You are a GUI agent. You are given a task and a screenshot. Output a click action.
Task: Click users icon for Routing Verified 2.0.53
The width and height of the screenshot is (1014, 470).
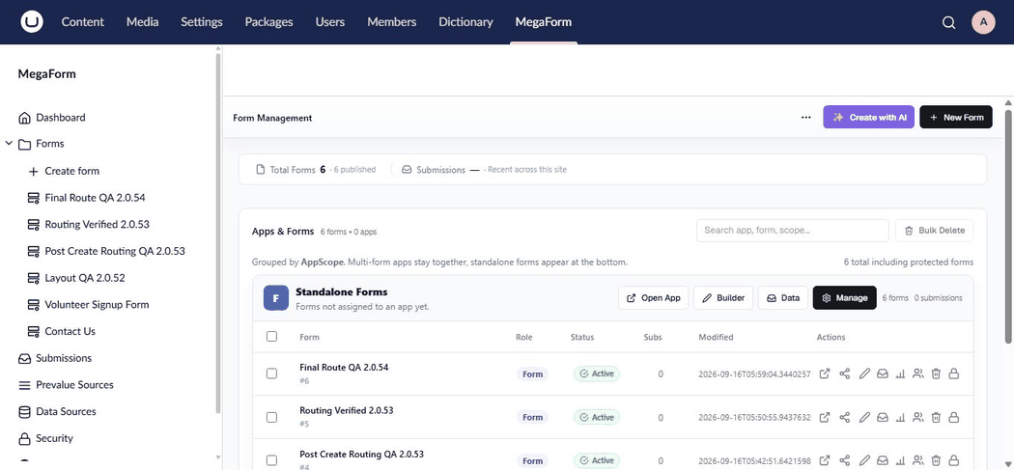coord(917,418)
